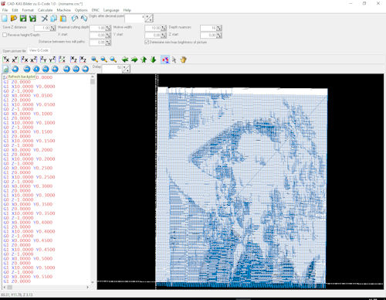This screenshot has width=386, height=300.
Task: Click the Cut scissors icon
Action: [x=45, y=19]
